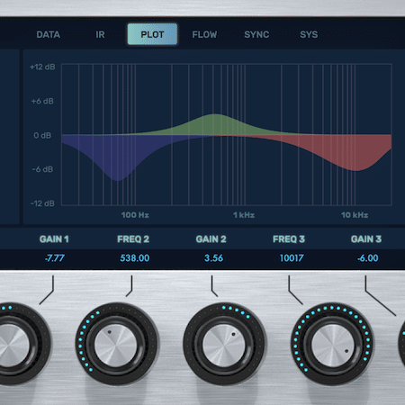
Task: Click the GAIN 2 value 3.56
Action: [x=213, y=258]
